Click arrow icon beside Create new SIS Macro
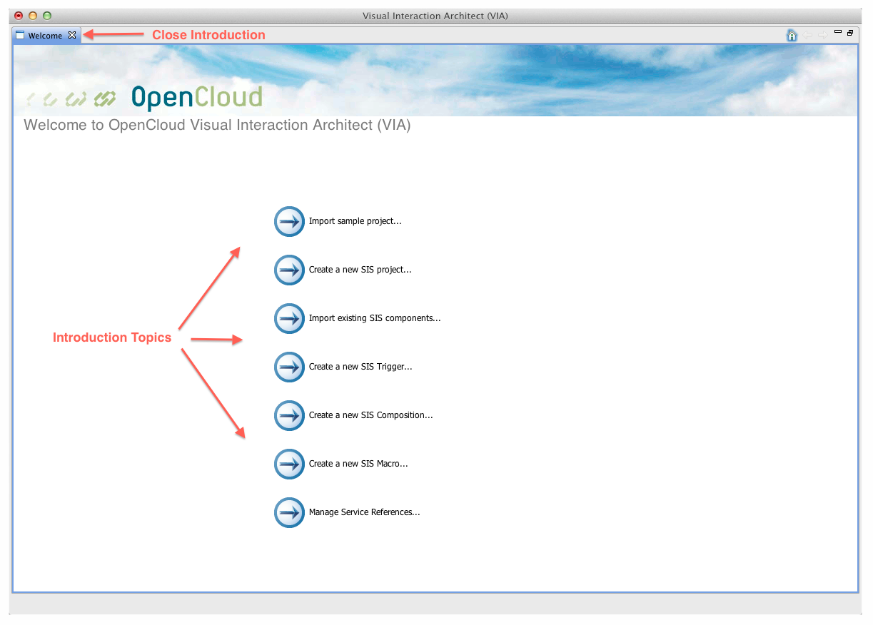Image resolution: width=873 pixels, height=625 pixels. click(x=289, y=464)
